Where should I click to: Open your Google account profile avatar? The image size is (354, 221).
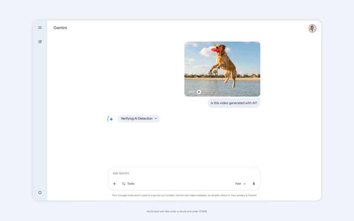pyautogui.click(x=312, y=28)
